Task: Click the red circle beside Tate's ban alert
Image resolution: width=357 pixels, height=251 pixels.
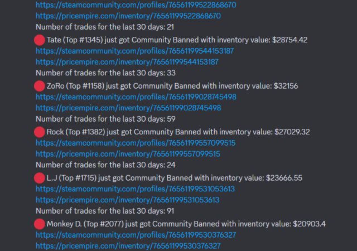Action: tap(40, 40)
